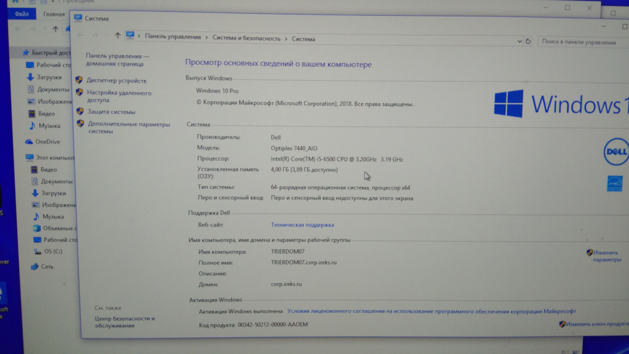Click Windows 10 Pro edition text

click(217, 90)
